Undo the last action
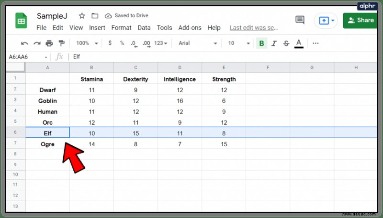The image size is (383, 218). (x=24, y=44)
